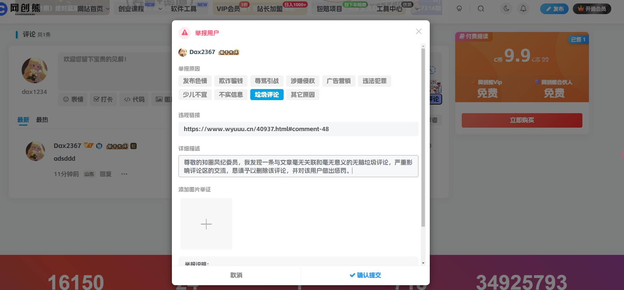Click the 打卡 check-in button
Image resolution: width=624 pixels, height=290 pixels.
coord(103,99)
